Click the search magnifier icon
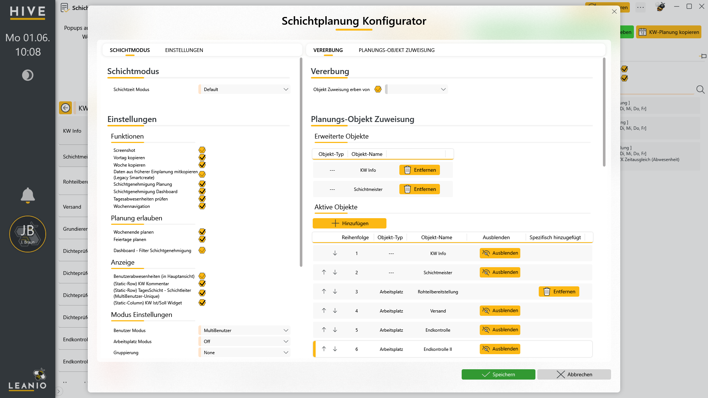This screenshot has width=708, height=398. pos(700,90)
